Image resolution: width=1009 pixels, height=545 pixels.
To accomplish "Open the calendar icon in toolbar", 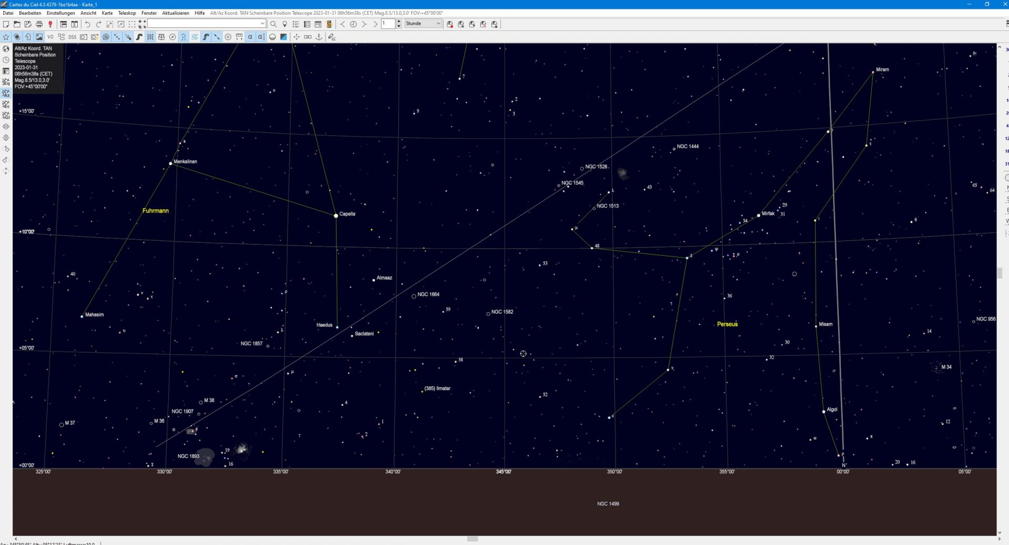I will (x=318, y=24).
